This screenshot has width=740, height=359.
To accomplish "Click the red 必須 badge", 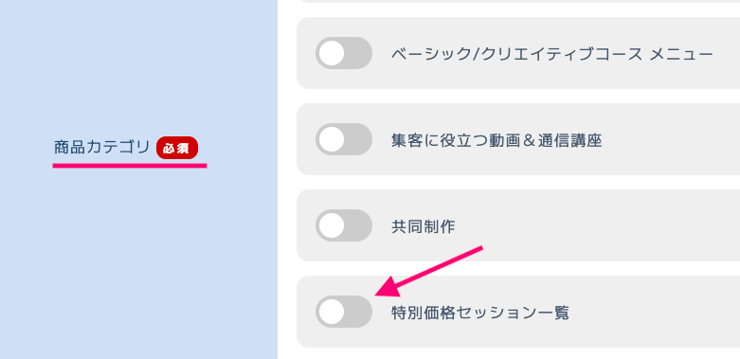I will pyautogui.click(x=177, y=148).
